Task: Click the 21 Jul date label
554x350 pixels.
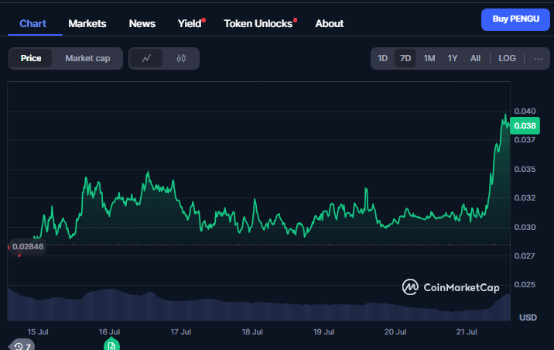Action: pyautogui.click(x=467, y=332)
